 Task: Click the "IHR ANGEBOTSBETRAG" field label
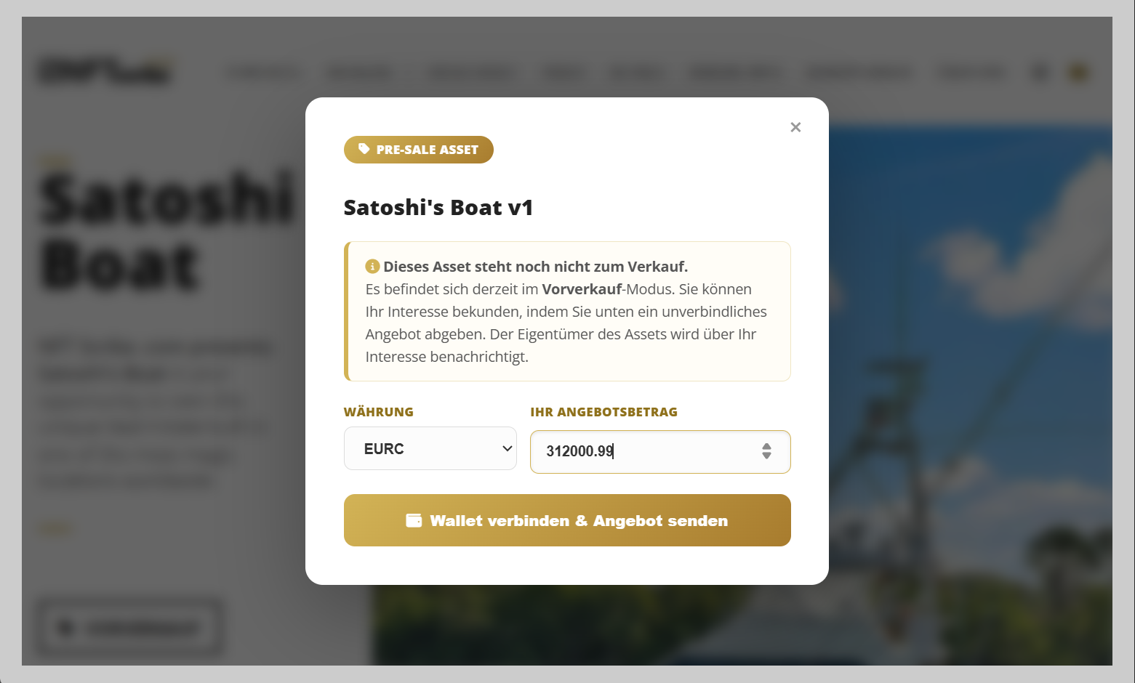coord(604,412)
